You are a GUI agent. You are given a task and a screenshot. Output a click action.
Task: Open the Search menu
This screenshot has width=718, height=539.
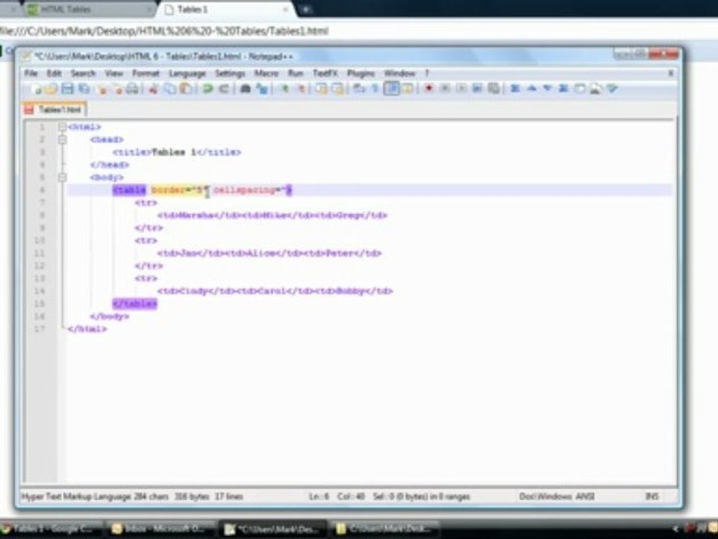click(x=83, y=73)
